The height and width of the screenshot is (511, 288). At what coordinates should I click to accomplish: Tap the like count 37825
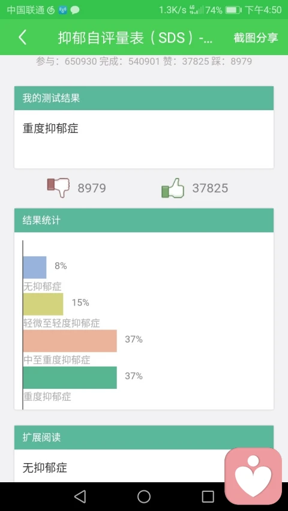coord(210,188)
